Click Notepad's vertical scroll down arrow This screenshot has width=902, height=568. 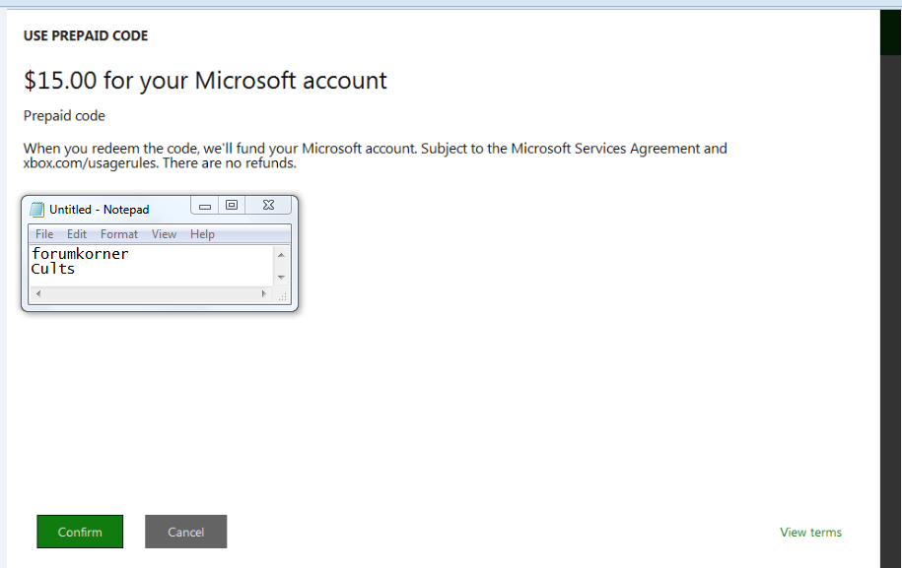pyautogui.click(x=281, y=278)
